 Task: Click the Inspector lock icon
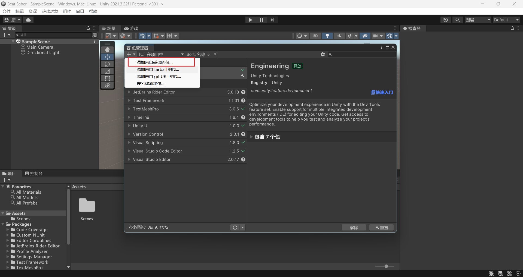pyautogui.click(x=512, y=28)
